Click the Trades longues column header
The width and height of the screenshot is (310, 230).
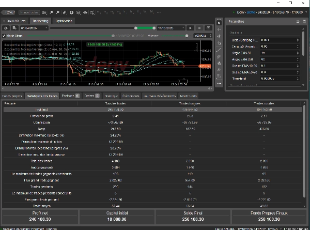click(x=190, y=103)
